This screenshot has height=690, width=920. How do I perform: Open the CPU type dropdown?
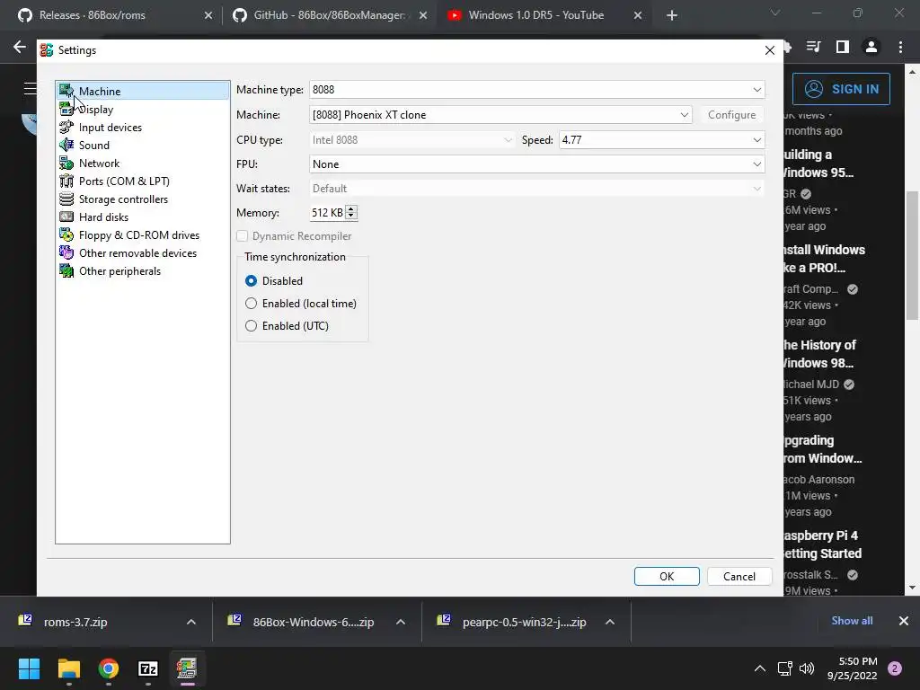pyautogui.click(x=411, y=139)
